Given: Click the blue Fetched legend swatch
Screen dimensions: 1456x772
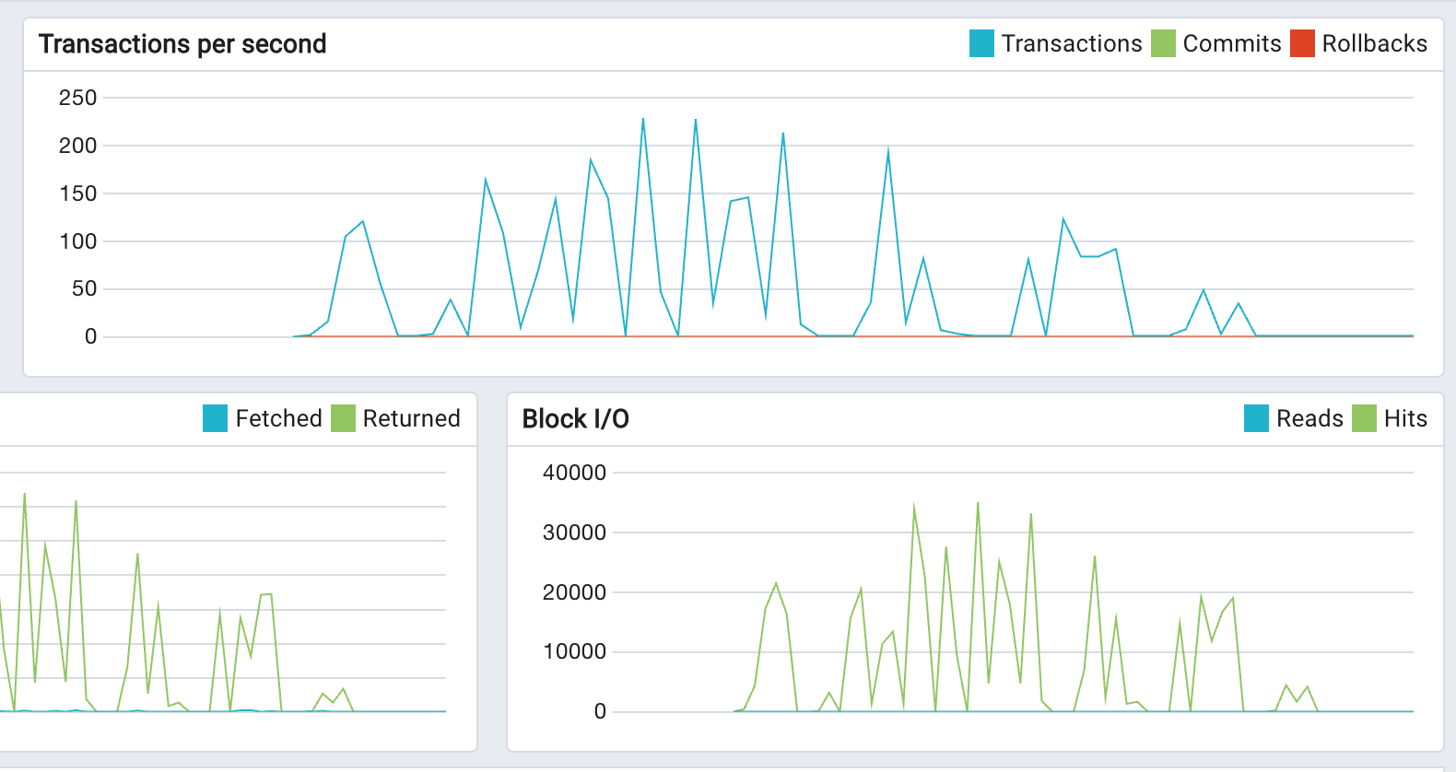Looking at the screenshot, I should 215,418.
